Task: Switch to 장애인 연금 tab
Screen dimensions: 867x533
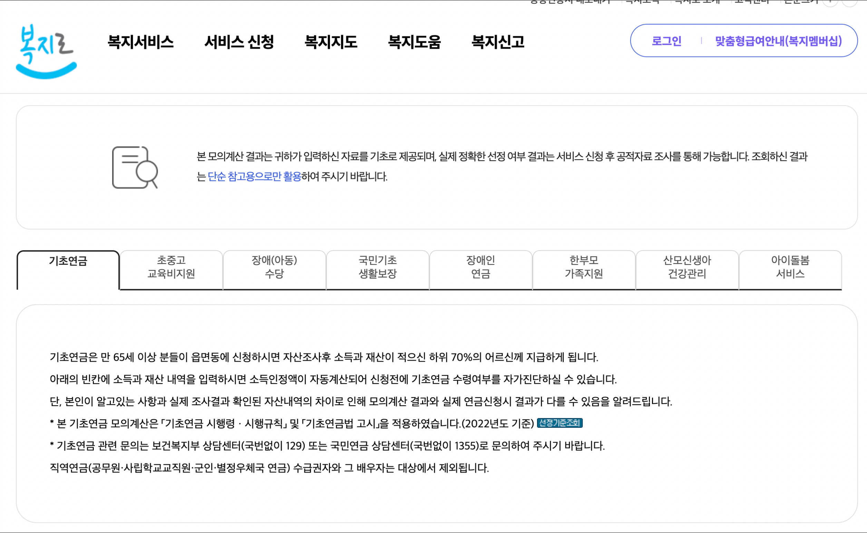Action: (480, 267)
